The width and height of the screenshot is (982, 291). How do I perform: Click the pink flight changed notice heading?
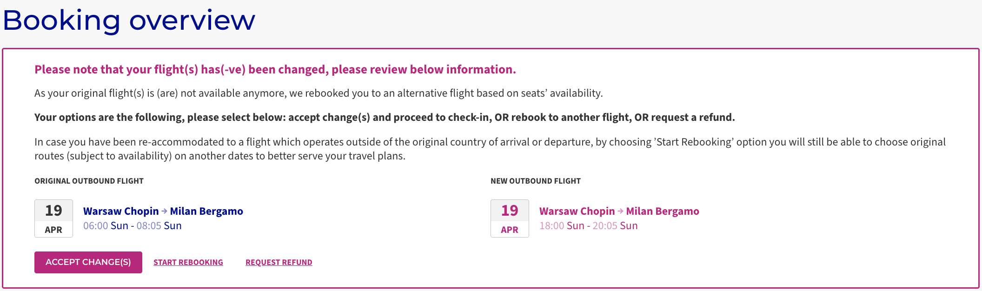tap(275, 69)
